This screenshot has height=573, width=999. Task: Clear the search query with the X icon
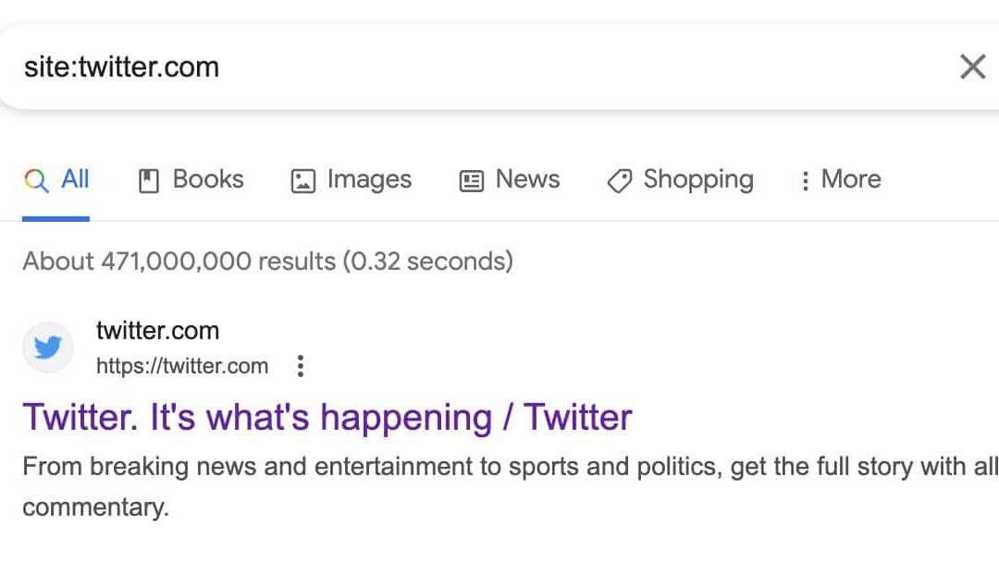coord(972,67)
